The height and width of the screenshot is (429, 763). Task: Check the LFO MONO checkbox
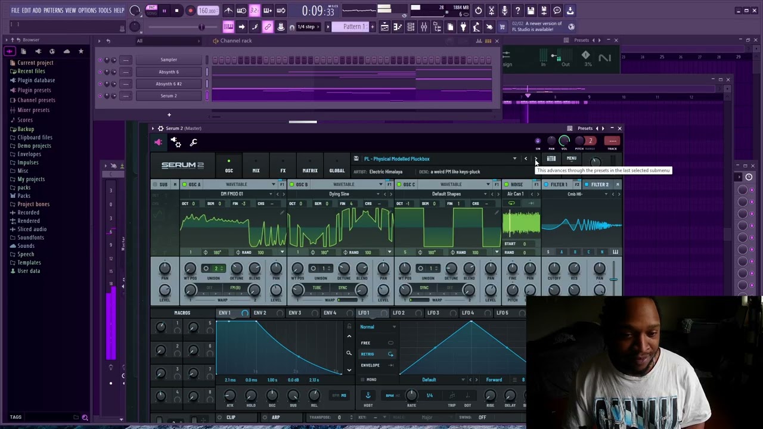click(362, 380)
